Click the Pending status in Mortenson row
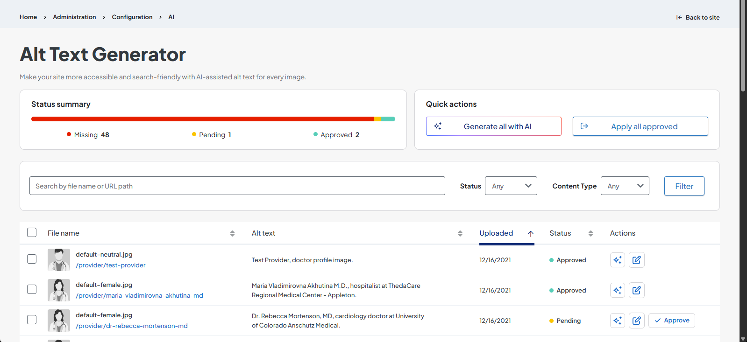 coord(565,321)
